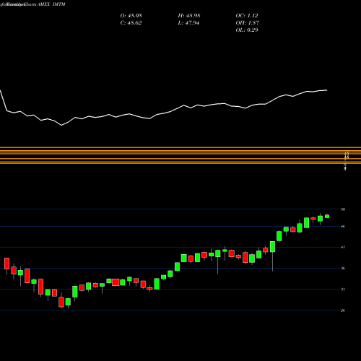
Task: Click the 31 price axis label
Action: click(343, 290)
